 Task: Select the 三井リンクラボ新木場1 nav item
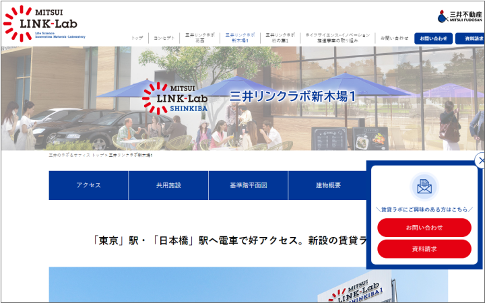click(x=240, y=38)
